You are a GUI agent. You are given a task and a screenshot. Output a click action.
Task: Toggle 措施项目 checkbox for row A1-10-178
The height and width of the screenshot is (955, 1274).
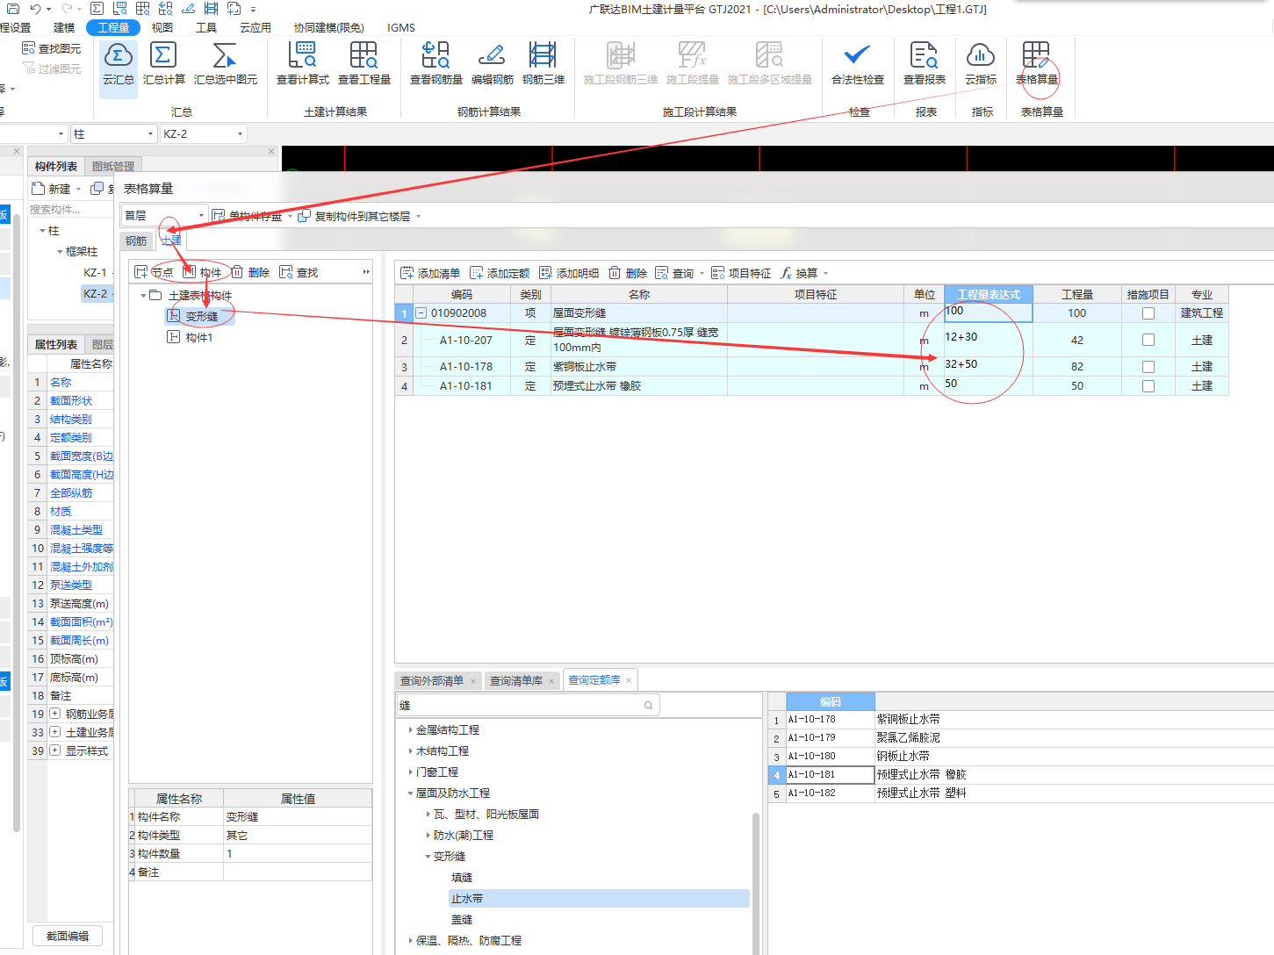click(1148, 367)
